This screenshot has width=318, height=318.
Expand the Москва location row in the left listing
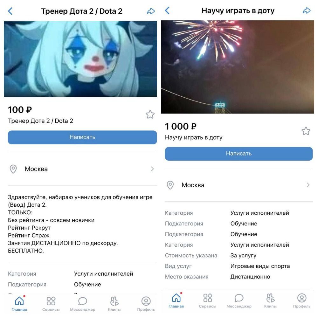pyautogui.click(x=82, y=169)
